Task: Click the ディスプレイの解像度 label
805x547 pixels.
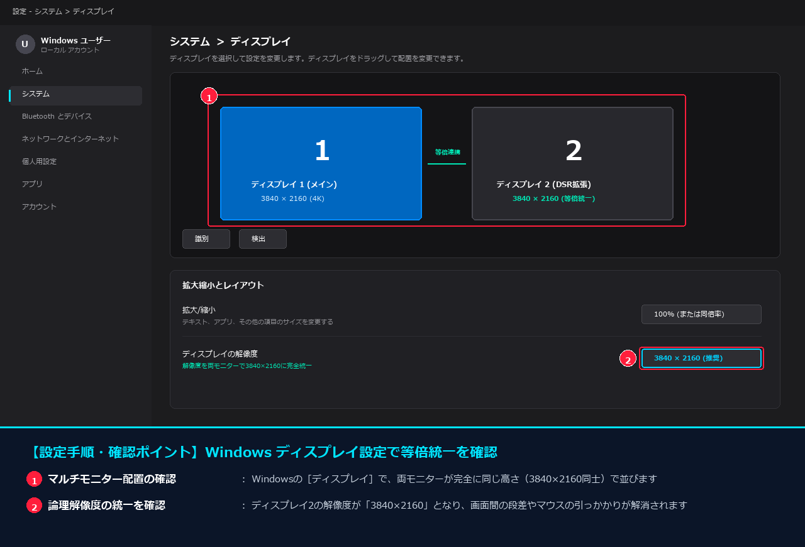Action: point(219,354)
